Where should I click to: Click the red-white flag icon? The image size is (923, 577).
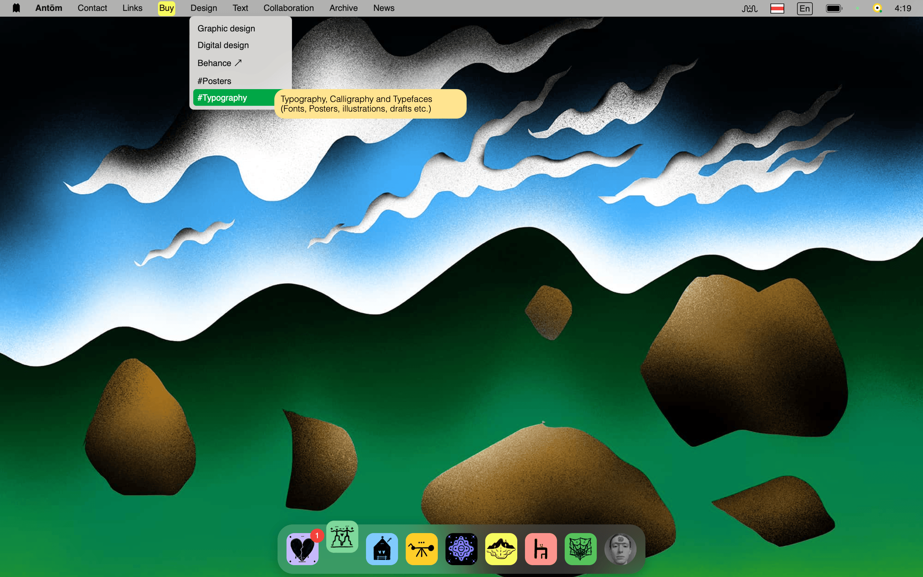tap(777, 8)
